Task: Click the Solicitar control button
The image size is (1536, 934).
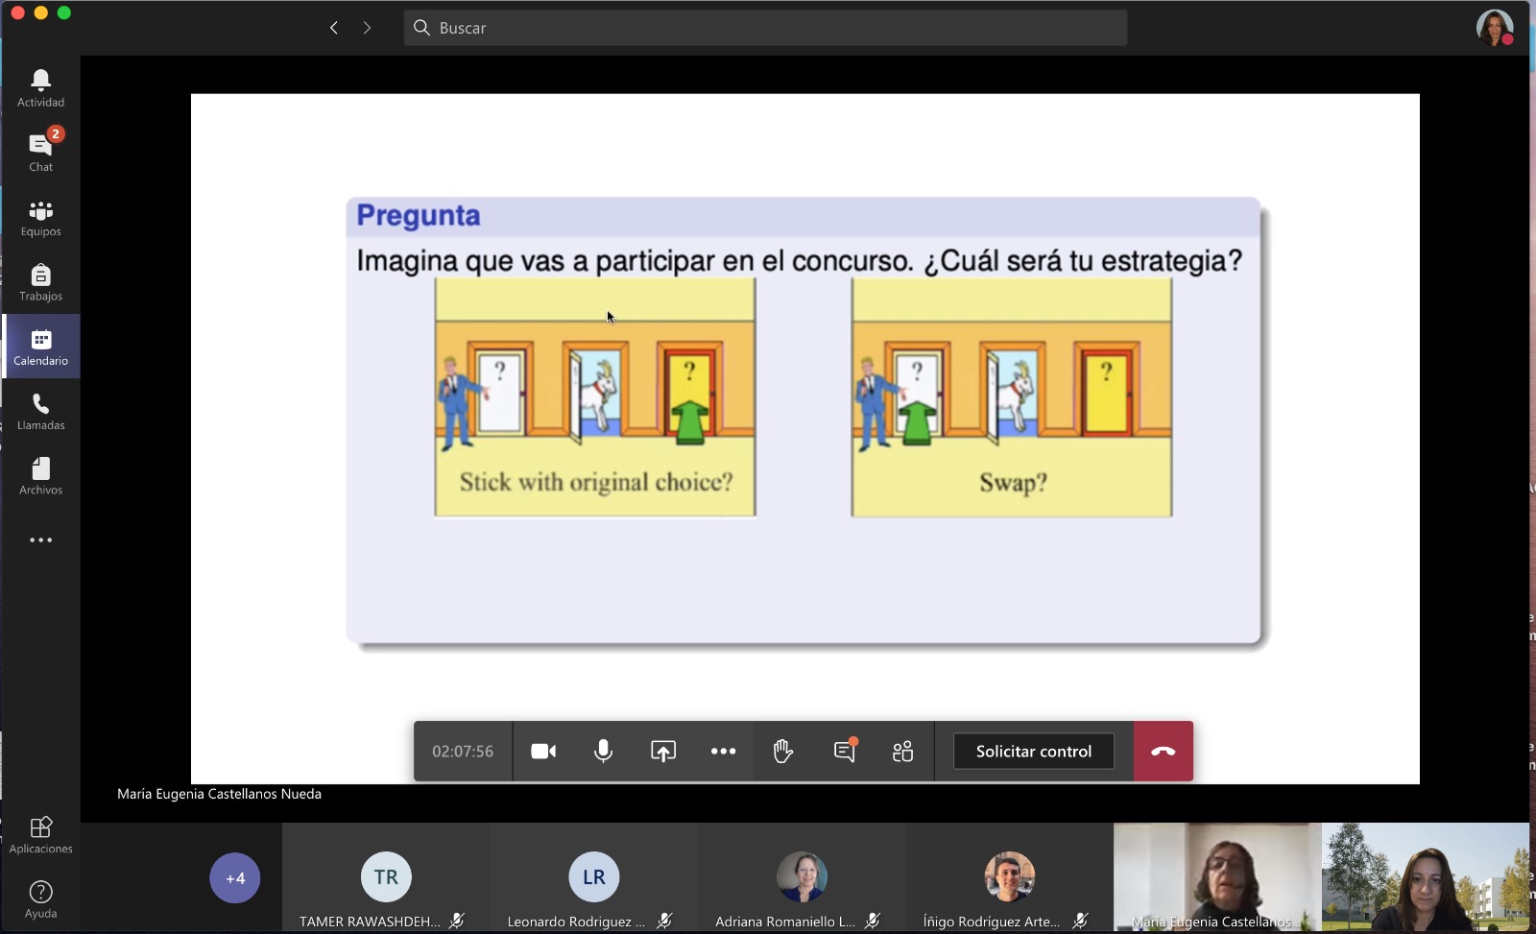Action: [x=1033, y=752]
